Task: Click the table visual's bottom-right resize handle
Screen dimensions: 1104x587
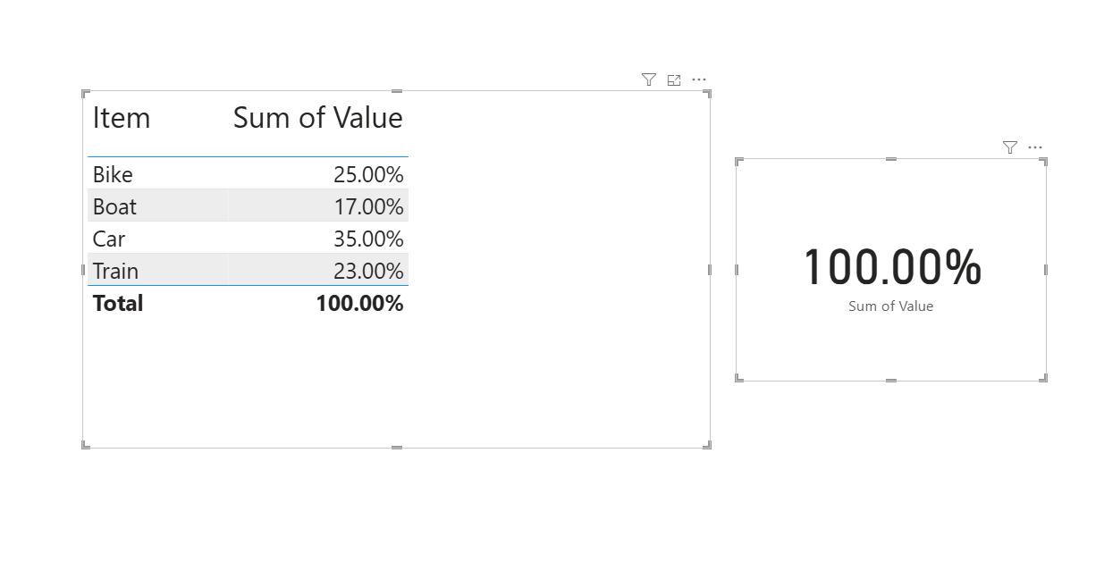Action: (x=709, y=445)
